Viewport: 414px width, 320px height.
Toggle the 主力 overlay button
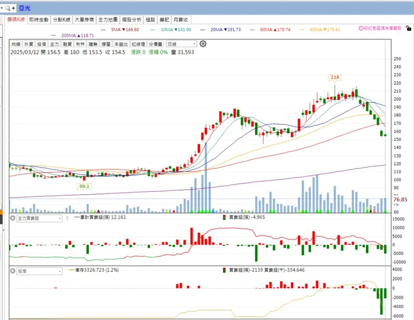pyautogui.click(x=54, y=44)
